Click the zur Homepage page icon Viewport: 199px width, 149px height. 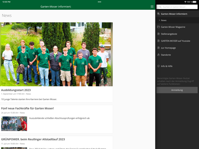[158, 48]
